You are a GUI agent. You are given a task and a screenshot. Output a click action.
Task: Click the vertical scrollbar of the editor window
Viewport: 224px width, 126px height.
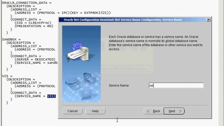(x=221, y=63)
